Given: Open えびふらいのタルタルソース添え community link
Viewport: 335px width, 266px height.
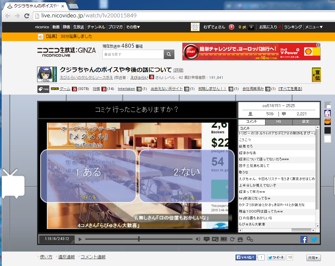Looking at the screenshot, I should 86,78.
